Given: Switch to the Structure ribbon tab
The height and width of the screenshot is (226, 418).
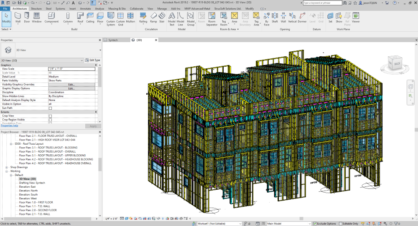Looking at the screenshot, I should (36, 8).
